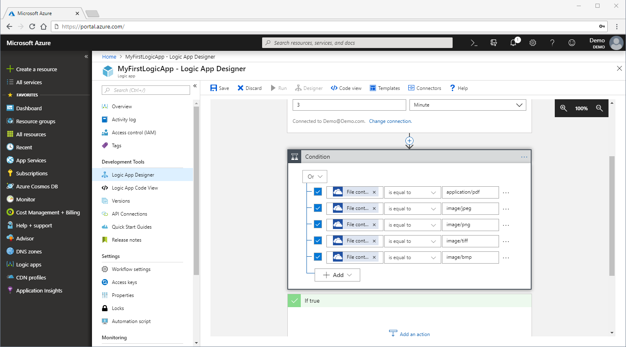Reload the browser page
This screenshot has width=626, height=347.
pyautogui.click(x=32, y=26)
